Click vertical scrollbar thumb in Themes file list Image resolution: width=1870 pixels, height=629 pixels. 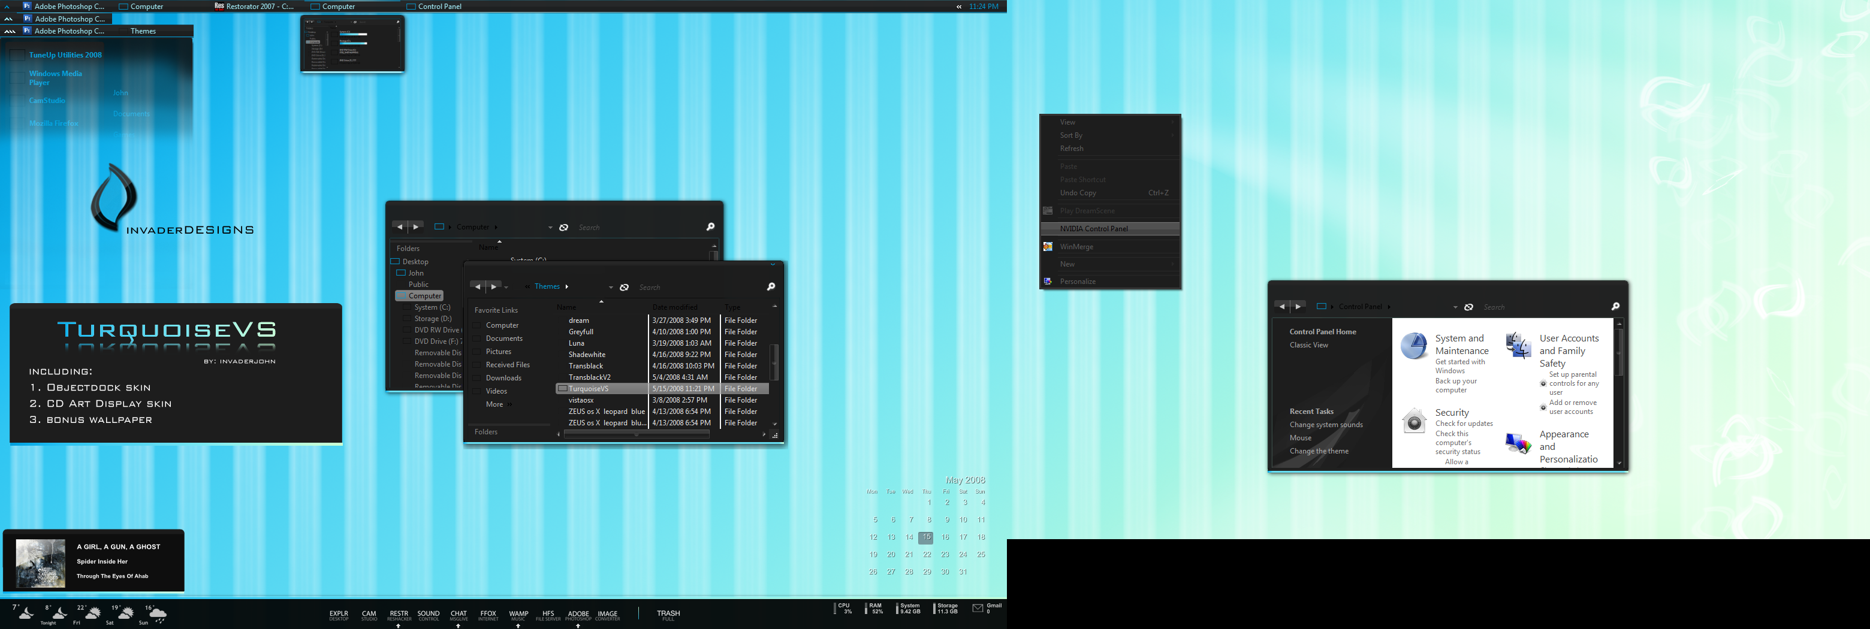(774, 361)
